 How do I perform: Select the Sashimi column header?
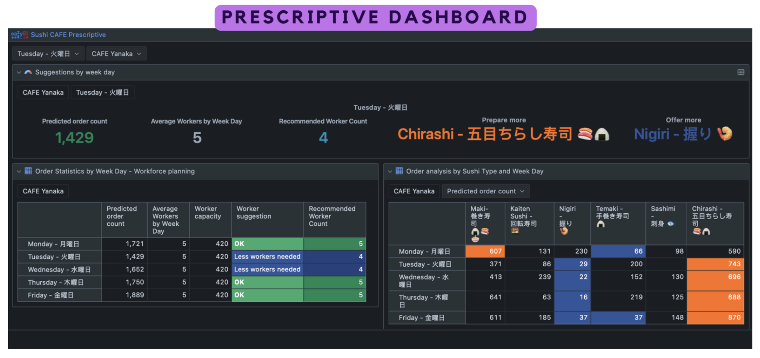coord(666,224)
